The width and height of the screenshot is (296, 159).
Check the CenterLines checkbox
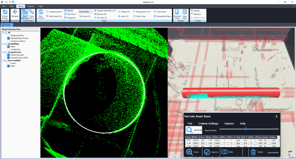pos(9,49)
